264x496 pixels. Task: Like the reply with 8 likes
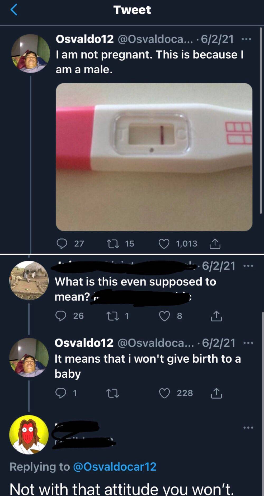[x=164, y=316]
